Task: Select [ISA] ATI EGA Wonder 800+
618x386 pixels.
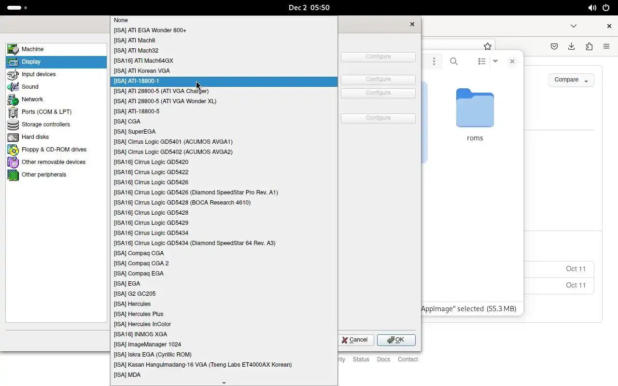Action: click(224, 30)
